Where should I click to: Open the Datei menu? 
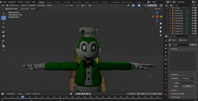pos(5,2)
